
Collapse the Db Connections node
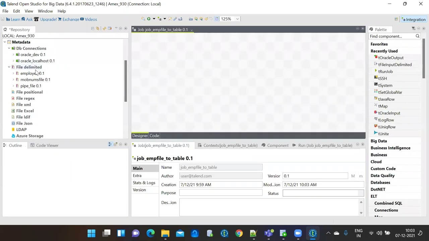pyautogui.click(x=9, y=48)
